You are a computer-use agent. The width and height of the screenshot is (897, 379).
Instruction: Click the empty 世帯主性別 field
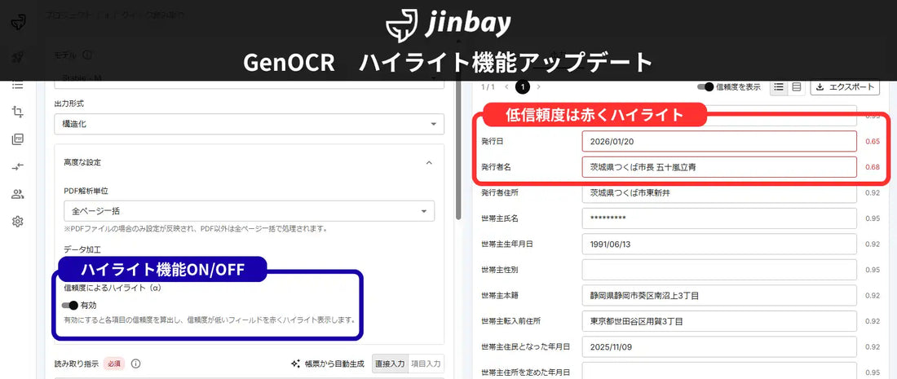[x=719, y=270]
